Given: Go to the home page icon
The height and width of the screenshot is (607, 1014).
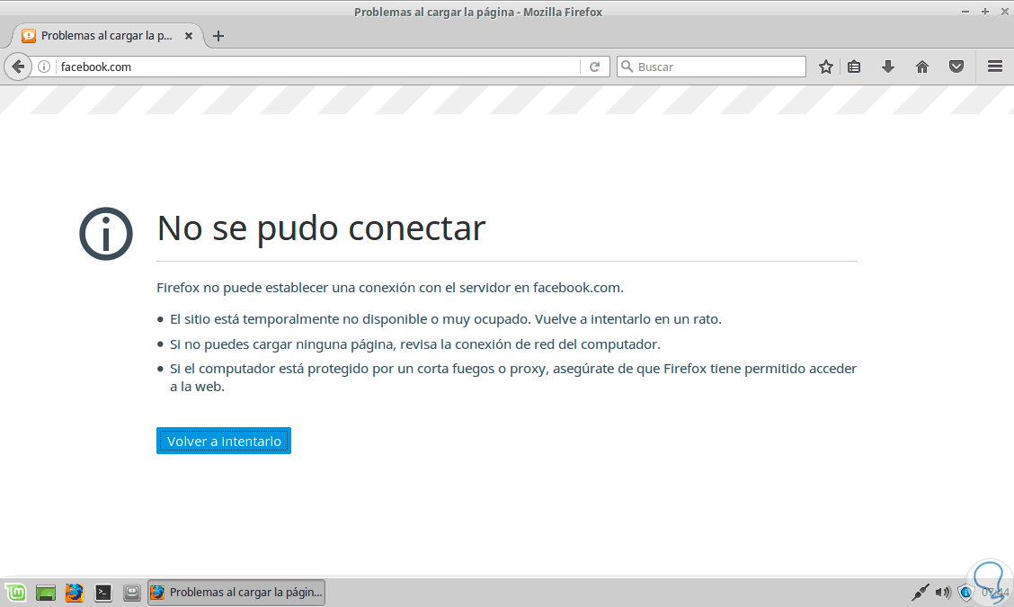Looking at the screenshot, I should coord(922,67).
